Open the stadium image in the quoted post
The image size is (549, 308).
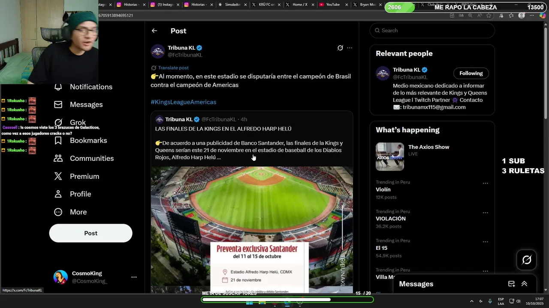(x=252, y=230)
